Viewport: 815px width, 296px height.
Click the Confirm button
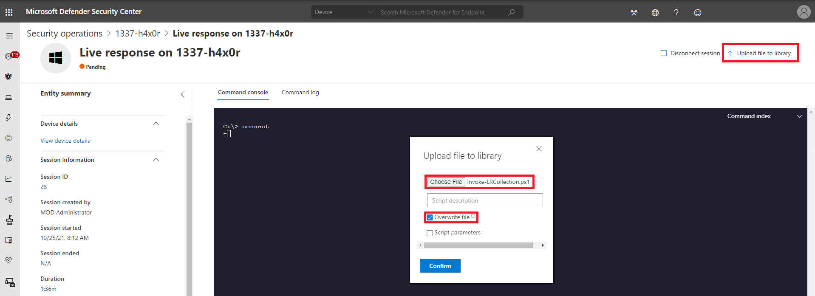pos(440,266)
